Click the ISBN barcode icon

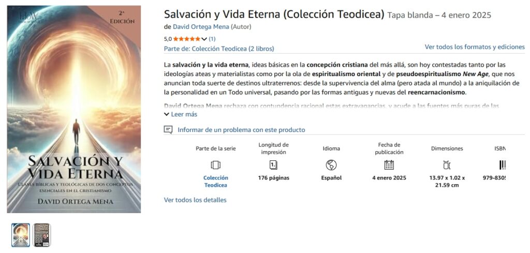point(502,165)
